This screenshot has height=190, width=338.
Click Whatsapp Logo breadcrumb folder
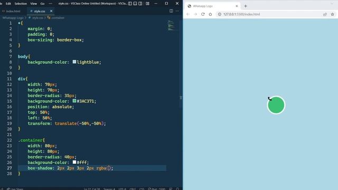[13, 18]
